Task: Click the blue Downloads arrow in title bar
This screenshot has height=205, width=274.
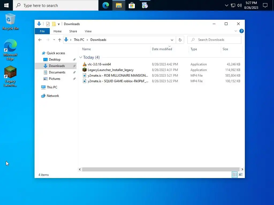Action: coord(39,24)
